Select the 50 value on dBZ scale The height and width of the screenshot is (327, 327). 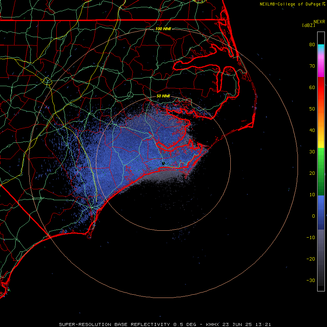click(x=312, y=109)
